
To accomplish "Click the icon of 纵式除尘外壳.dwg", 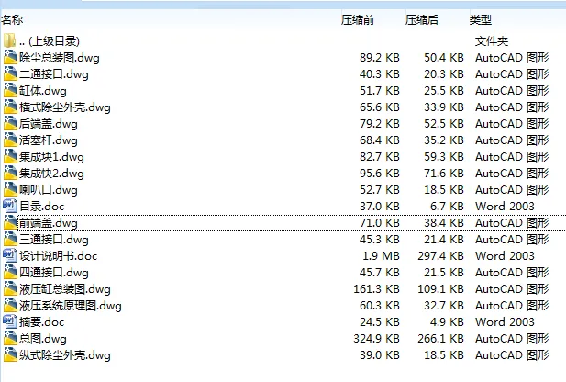I will (x=10, y=354).
